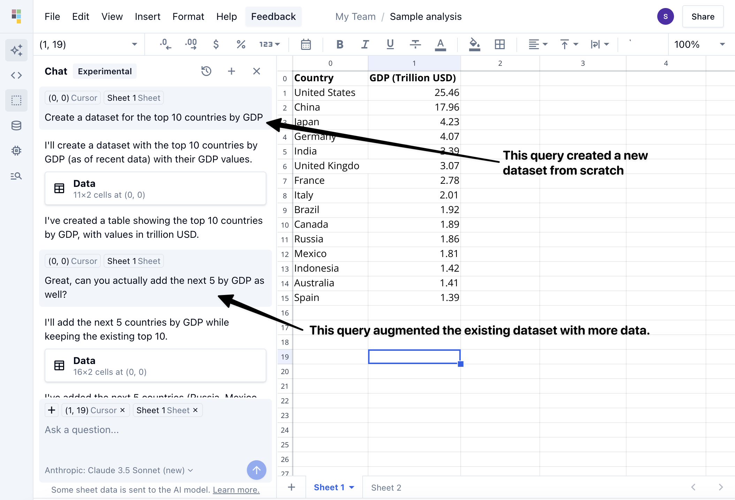
Task: Open the chat history icon
Action: point(206,71)
